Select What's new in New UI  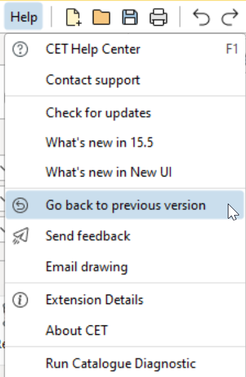click(x=125, y=172)
